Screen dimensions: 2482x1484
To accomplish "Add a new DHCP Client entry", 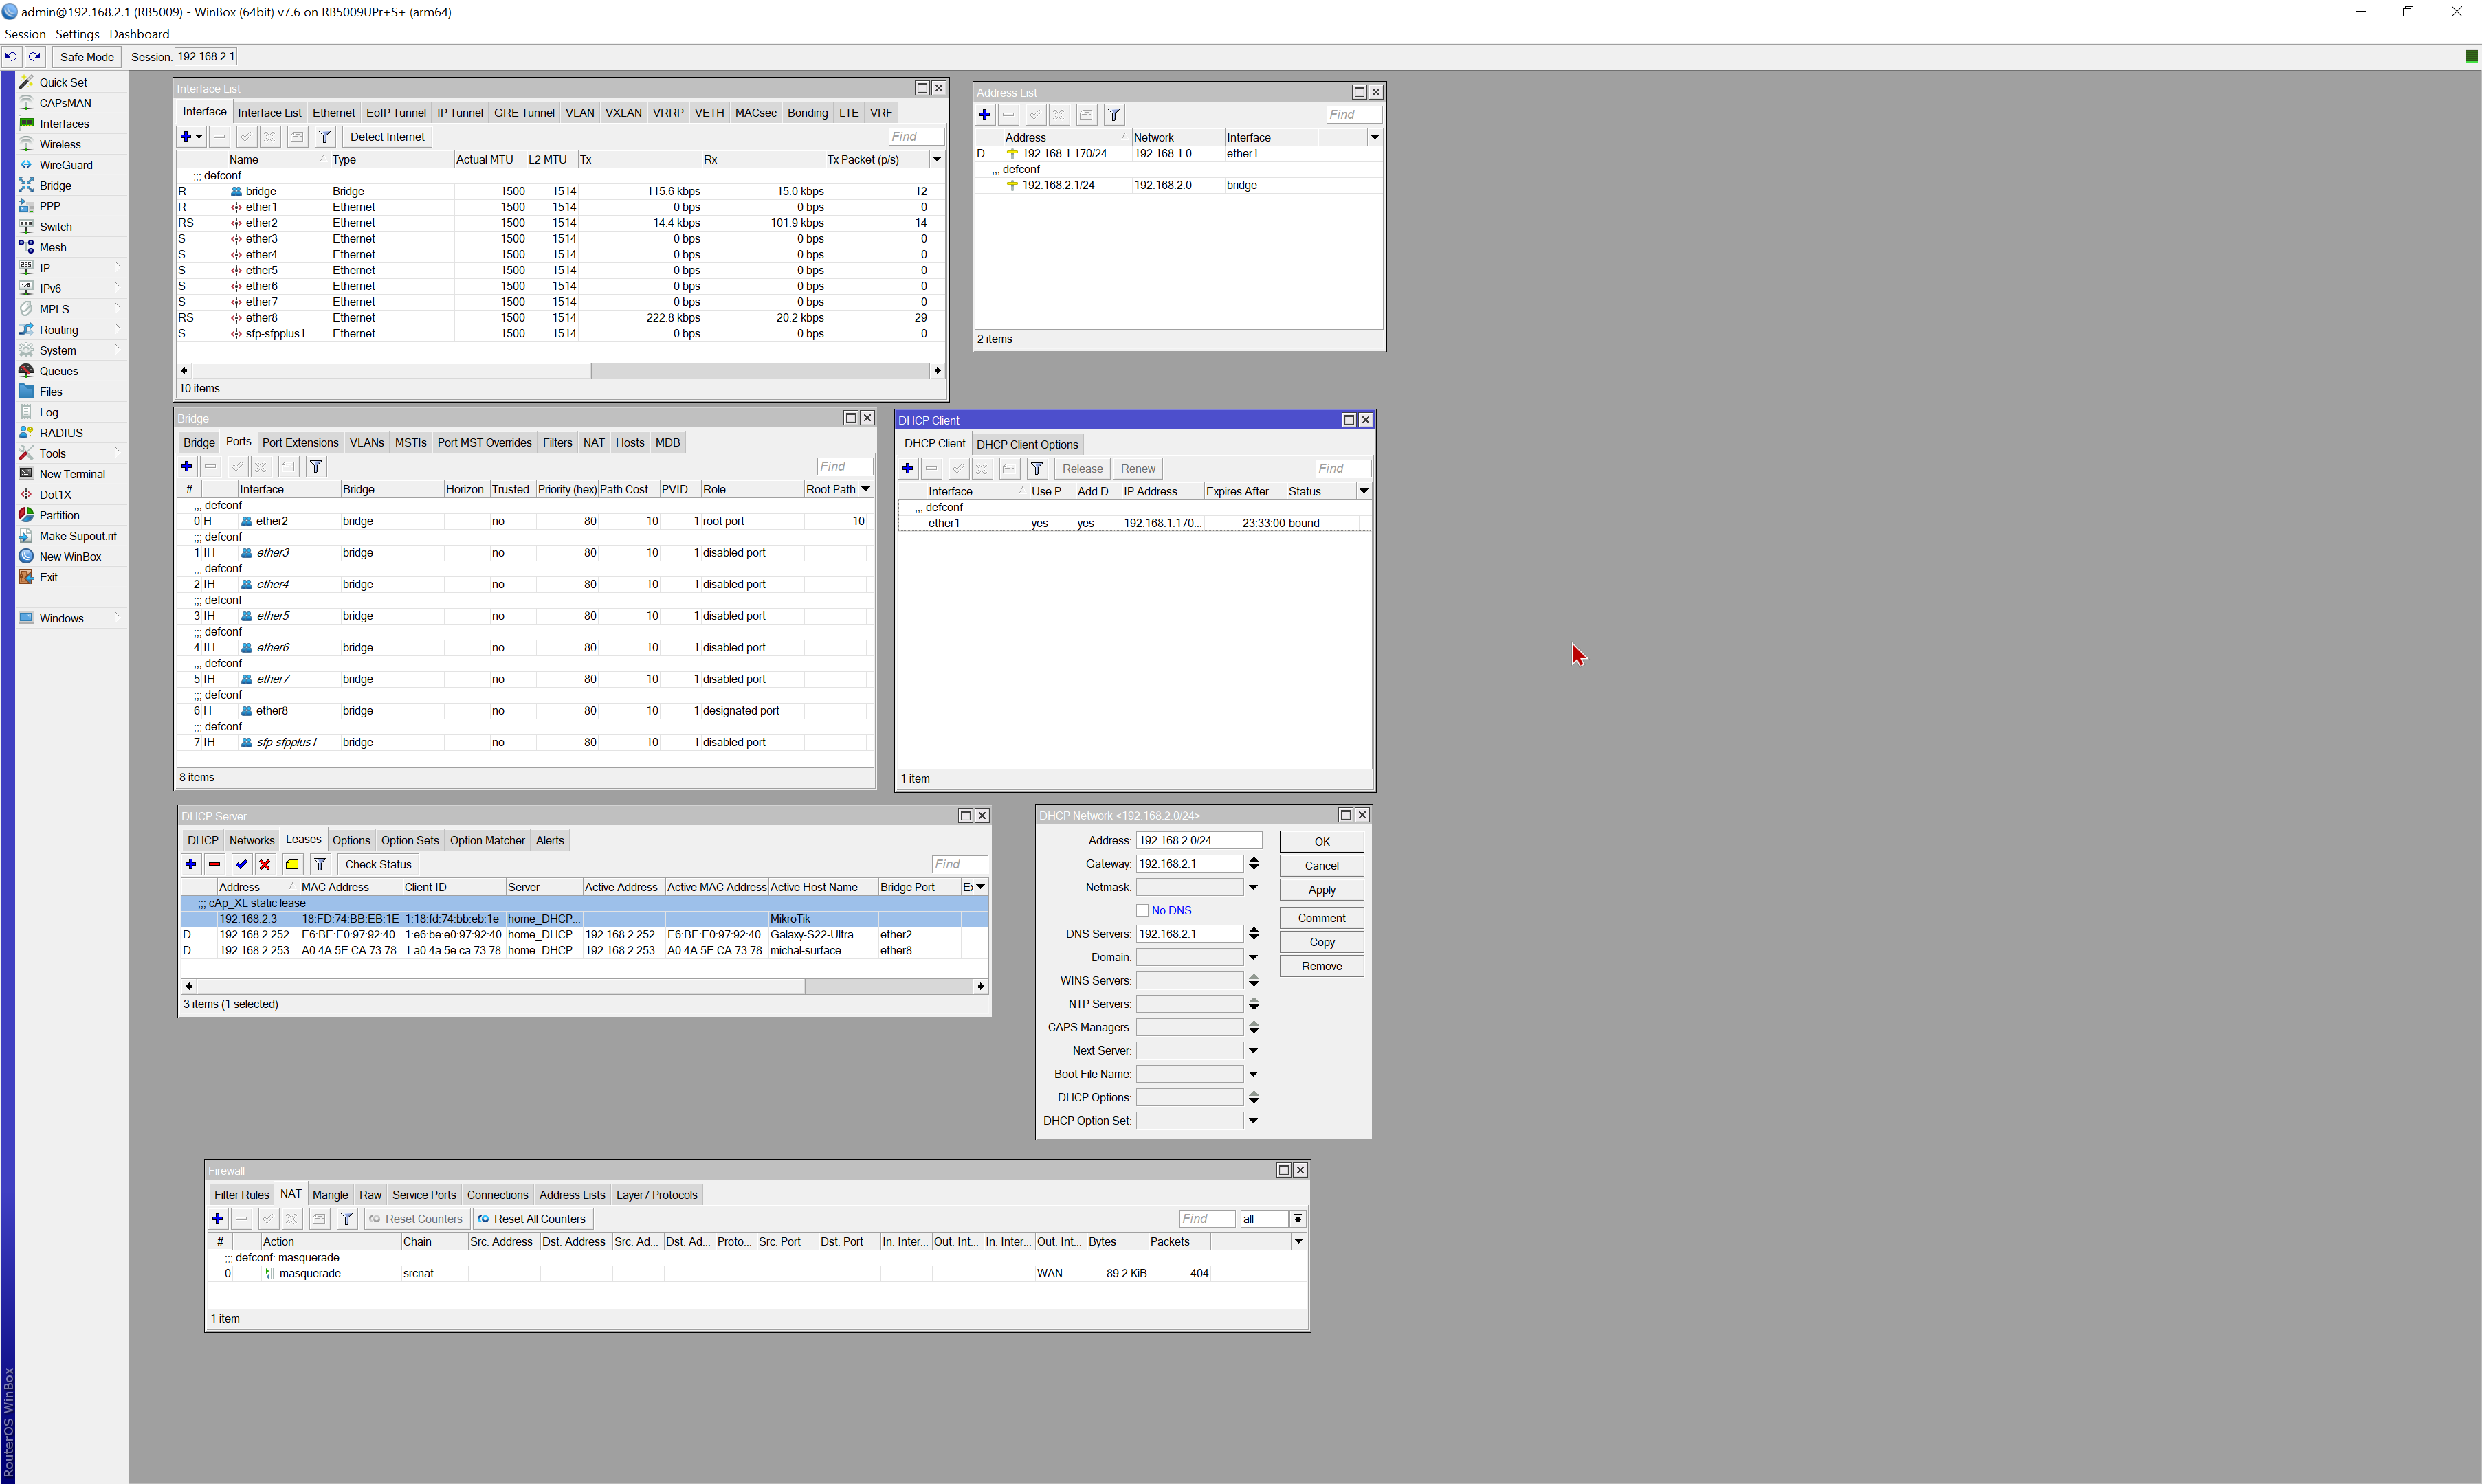I will pyautogui.click(x=907, y=468).
